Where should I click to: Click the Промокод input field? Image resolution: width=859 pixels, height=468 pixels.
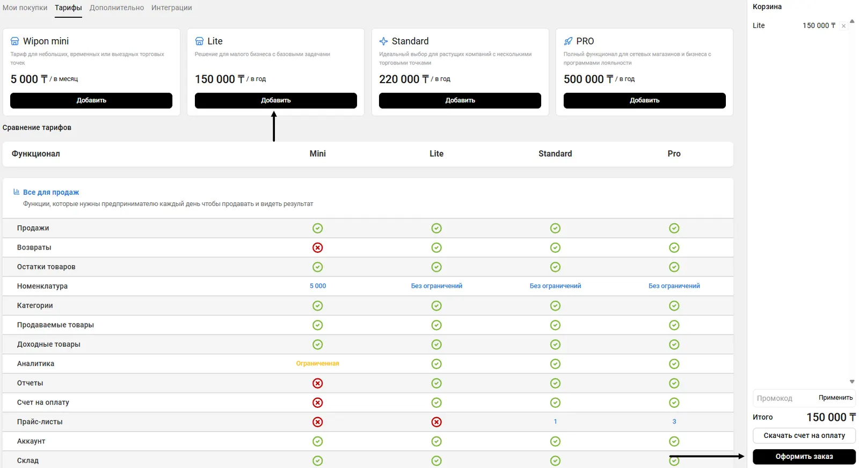click(x=784, y=398)
